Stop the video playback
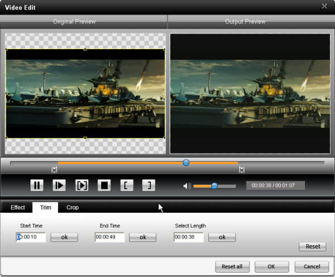The image size is (335, 277). click(104, 185)
